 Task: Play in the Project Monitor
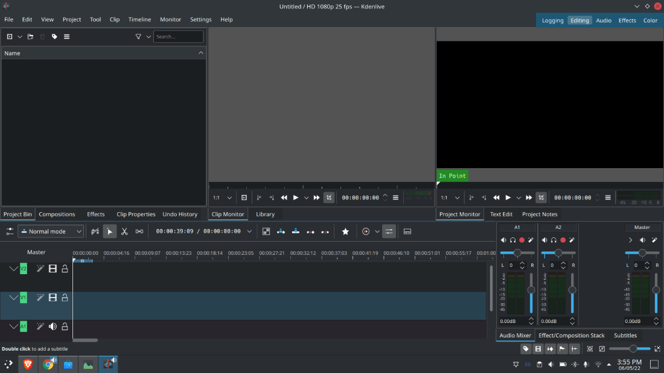coord(508,198)
